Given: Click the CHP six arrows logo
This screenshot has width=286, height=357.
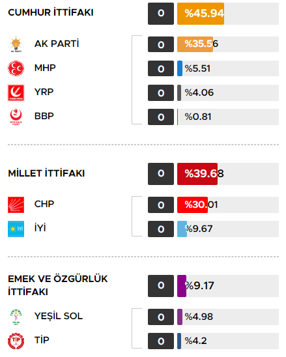Looking at the screenshot, I should (16, 205).
